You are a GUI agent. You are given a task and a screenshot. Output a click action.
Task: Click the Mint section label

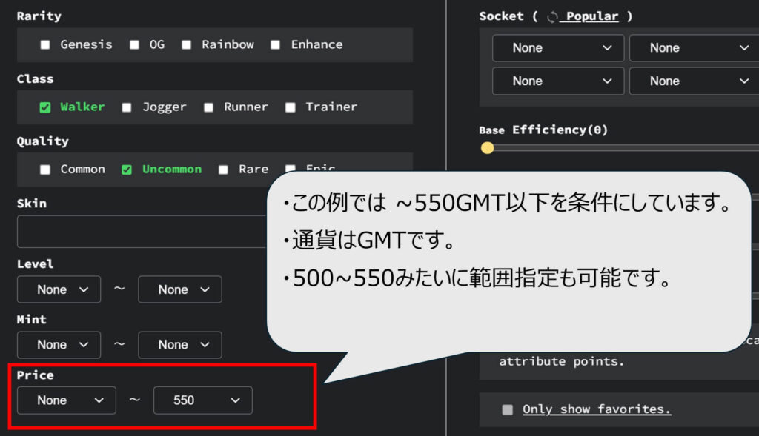point(31,320)
